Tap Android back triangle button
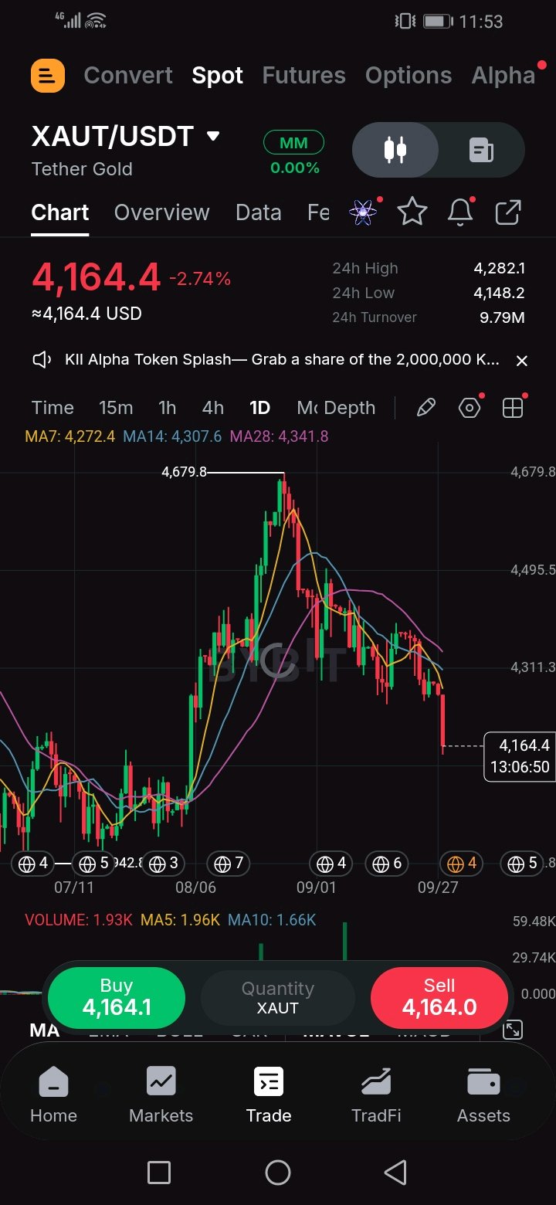Screen dimensions: 556x1205 coord(395,1173)
